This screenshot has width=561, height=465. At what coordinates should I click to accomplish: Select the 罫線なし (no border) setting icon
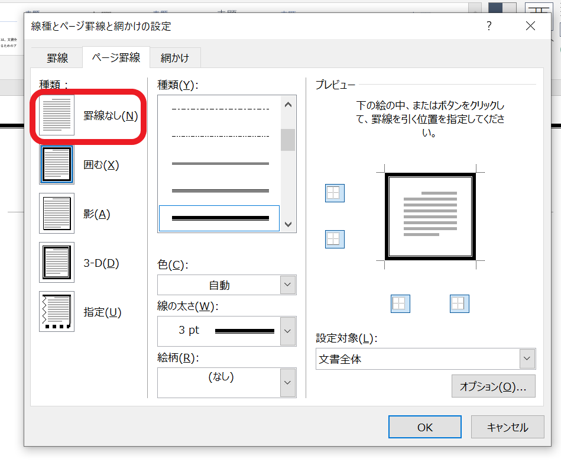click(57, 115)
